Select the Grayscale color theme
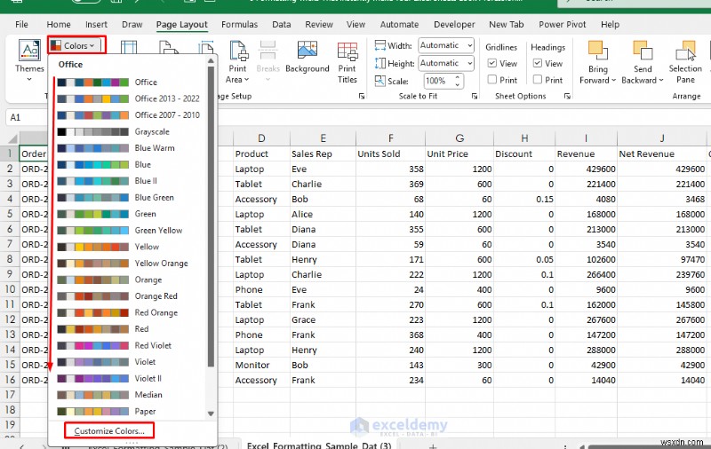 pyautogui.click(x=129, y=131)
